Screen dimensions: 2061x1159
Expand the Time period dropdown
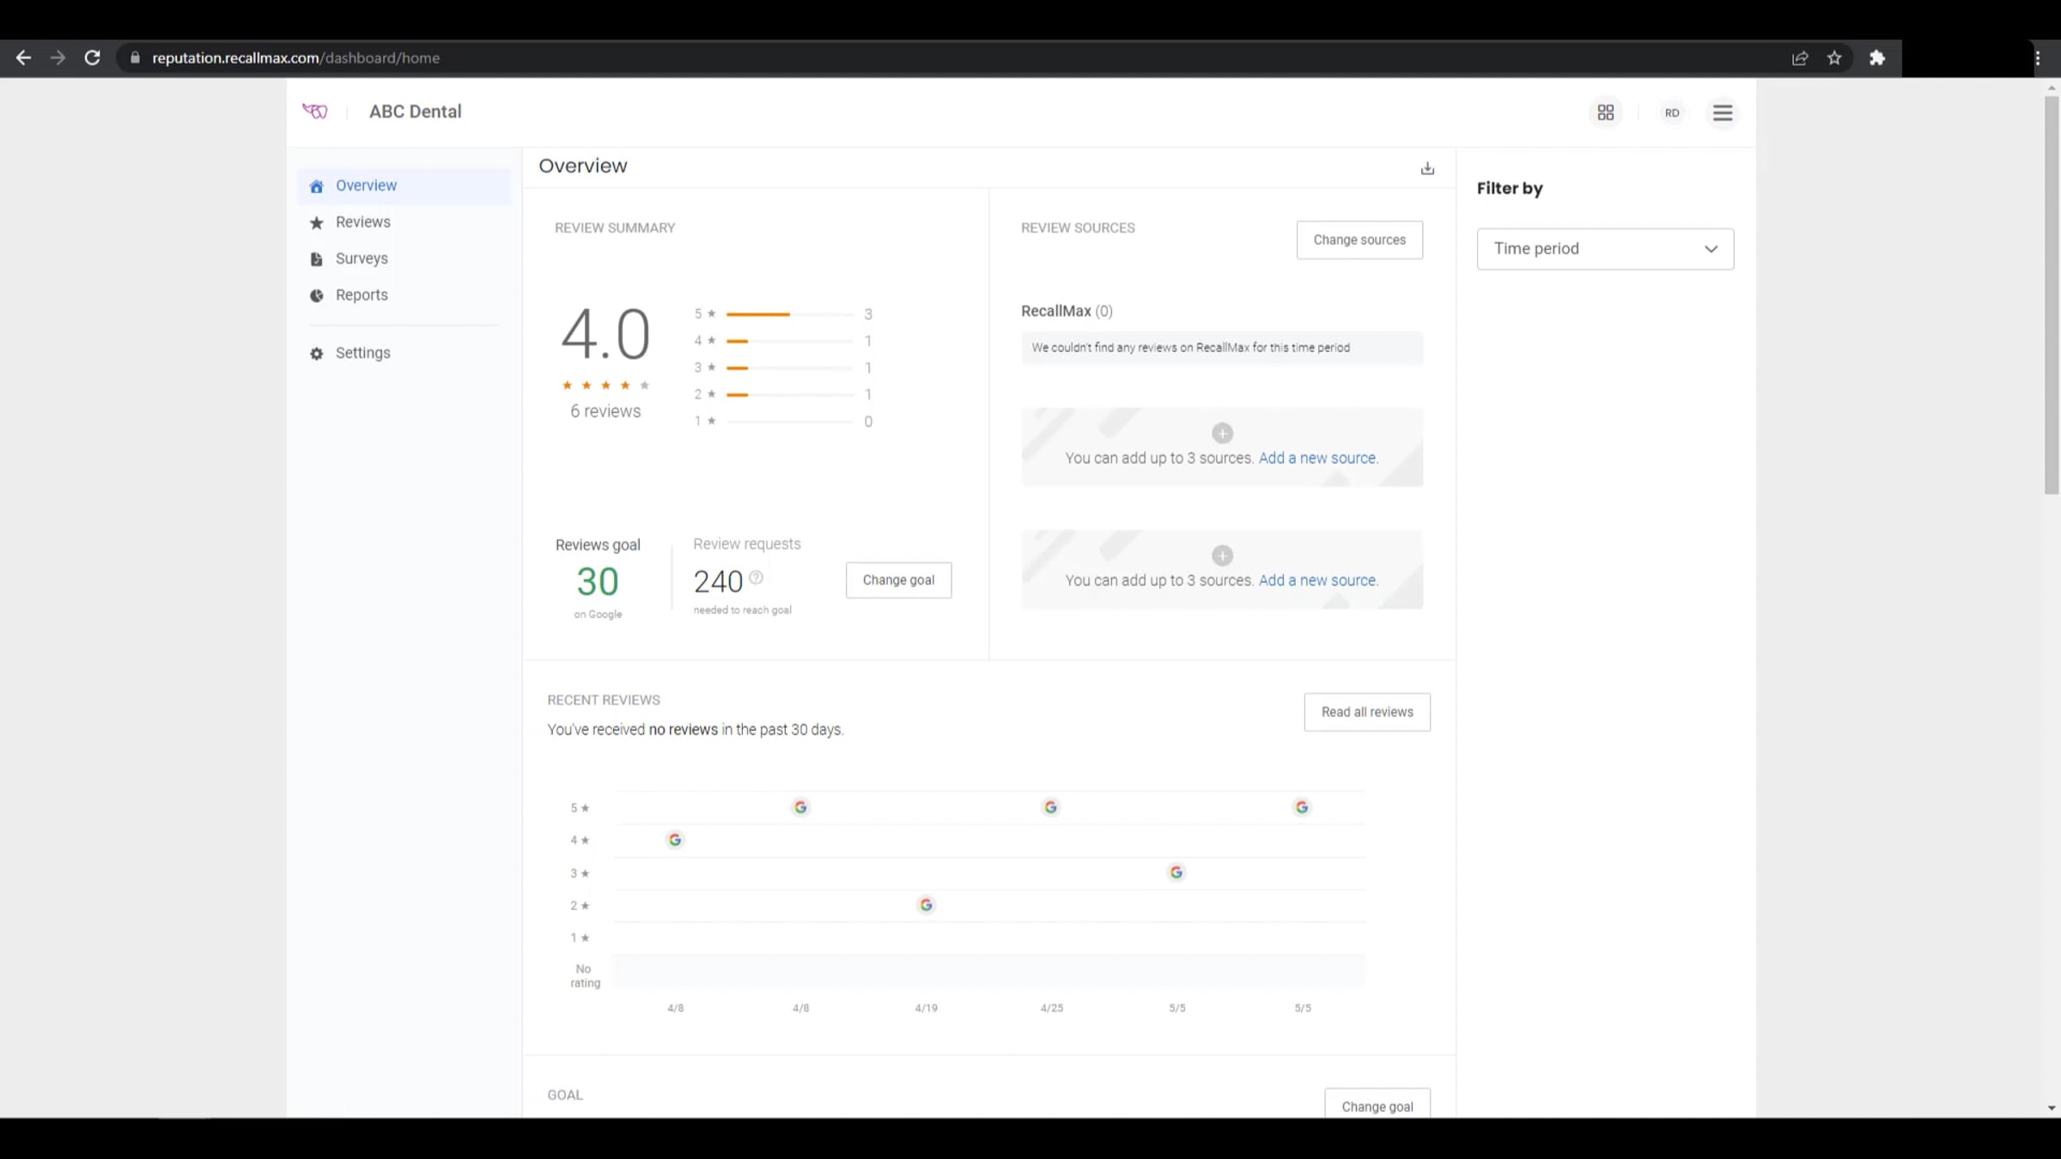[1604, 249]
